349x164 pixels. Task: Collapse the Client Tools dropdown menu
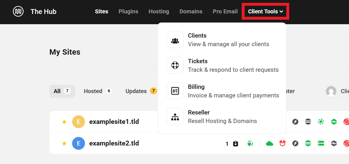click(265, 11)
